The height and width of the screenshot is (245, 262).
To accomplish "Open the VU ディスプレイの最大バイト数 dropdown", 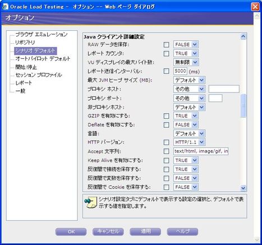I will (x=186, y=62).
